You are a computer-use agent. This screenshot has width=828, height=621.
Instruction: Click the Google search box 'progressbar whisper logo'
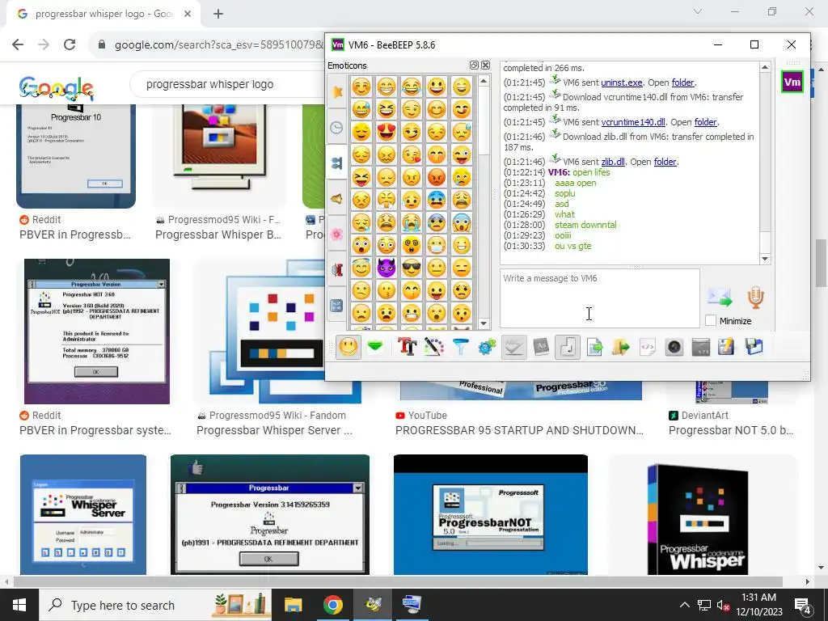[227, 84]
